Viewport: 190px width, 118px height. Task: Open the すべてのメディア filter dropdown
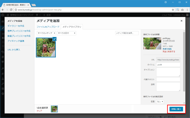[46, 33]
